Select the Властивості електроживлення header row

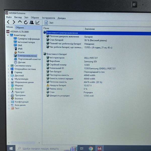(x=97, y=33)
